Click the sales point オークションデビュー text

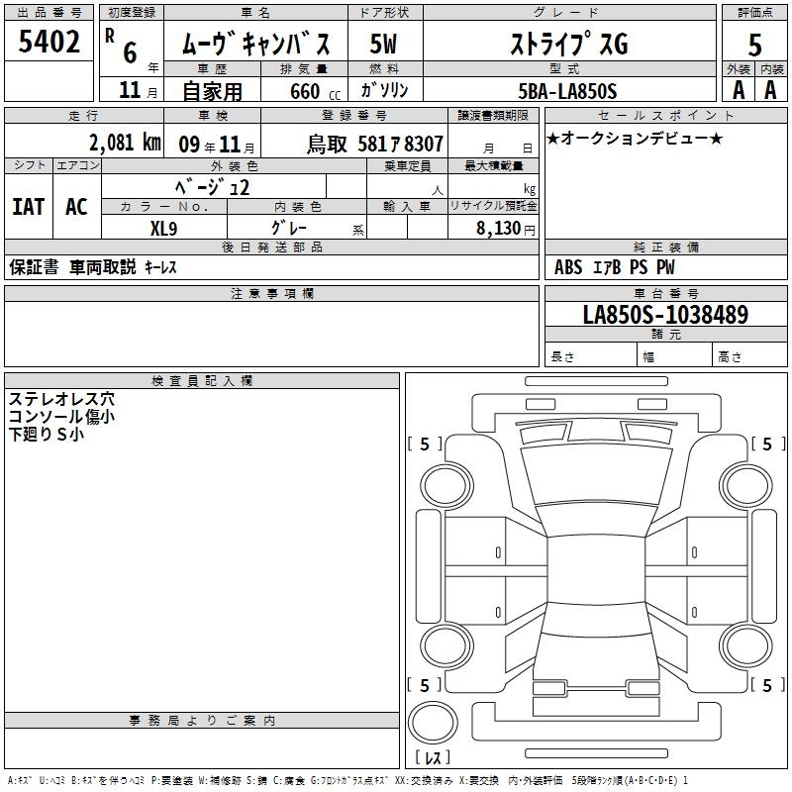pos(635,138)
